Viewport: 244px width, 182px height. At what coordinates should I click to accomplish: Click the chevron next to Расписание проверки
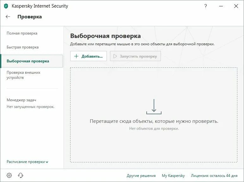(47, 162)
